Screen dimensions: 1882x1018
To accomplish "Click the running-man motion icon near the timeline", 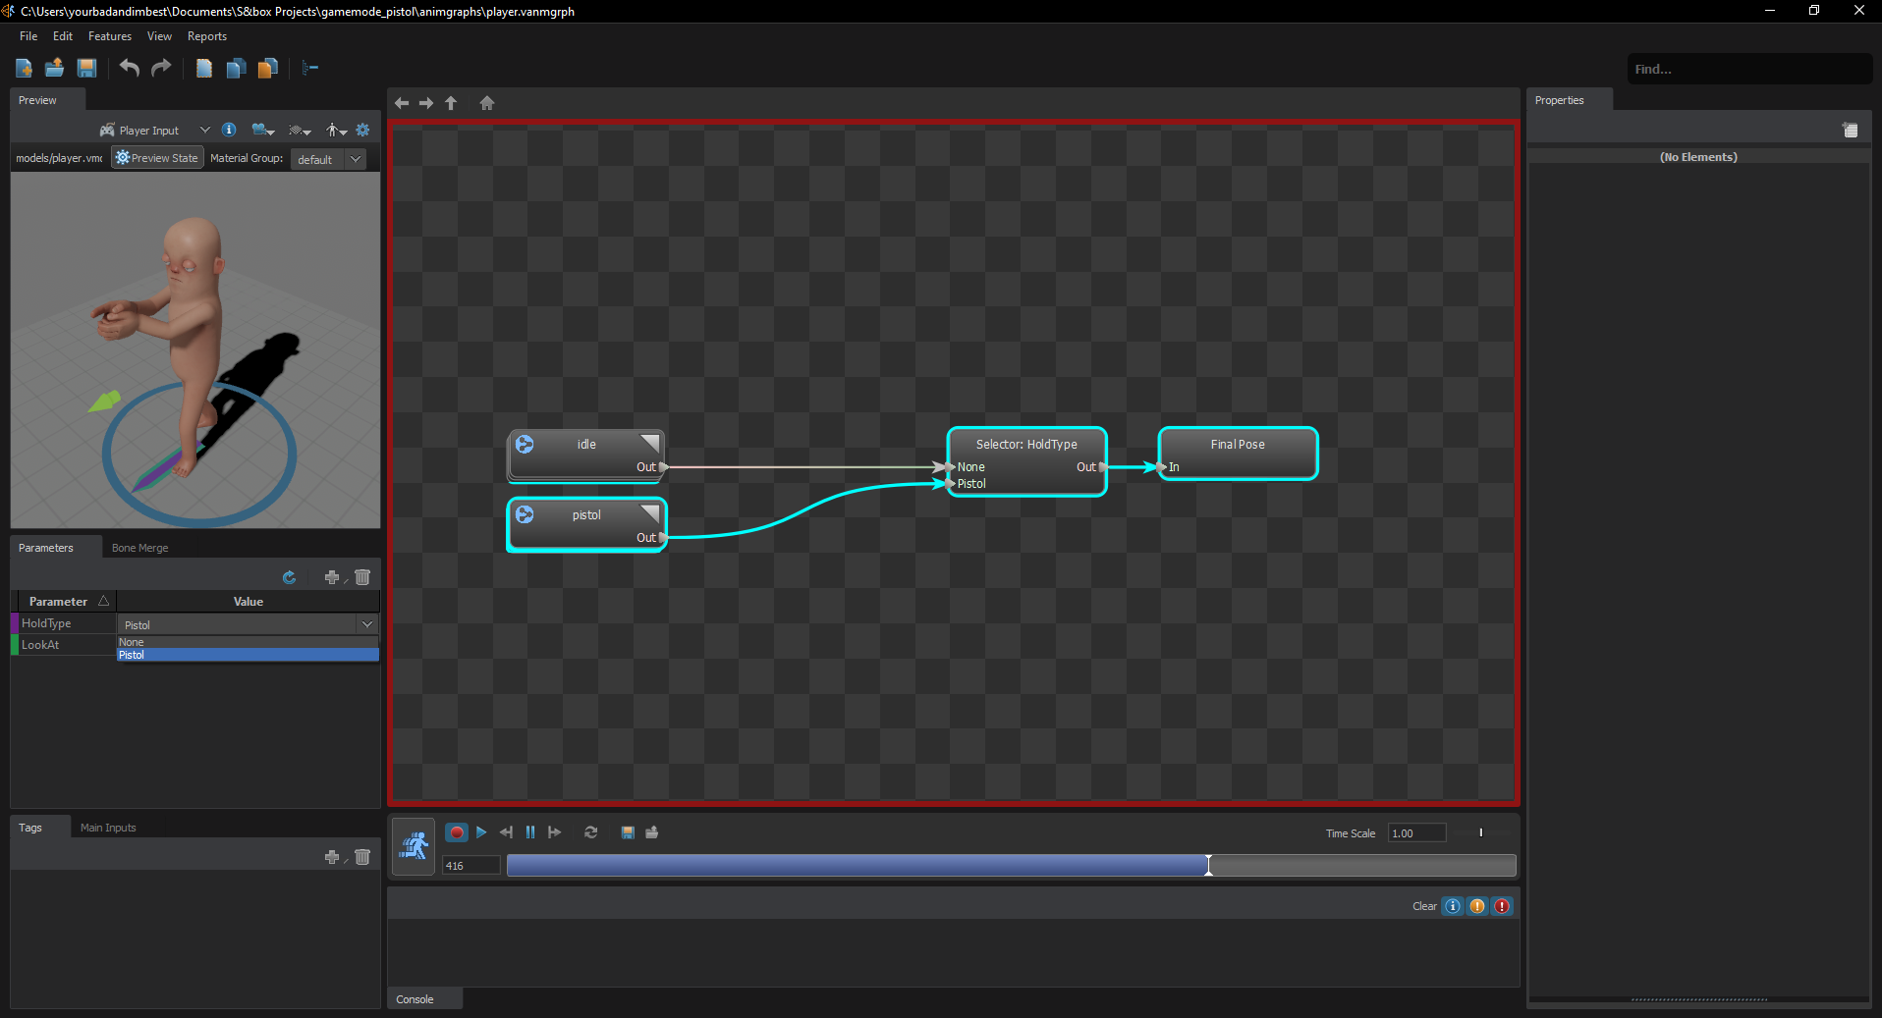I will pos(412,845).
